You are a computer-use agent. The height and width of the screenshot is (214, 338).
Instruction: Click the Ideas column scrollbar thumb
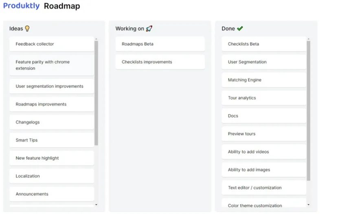coord(96,93)
